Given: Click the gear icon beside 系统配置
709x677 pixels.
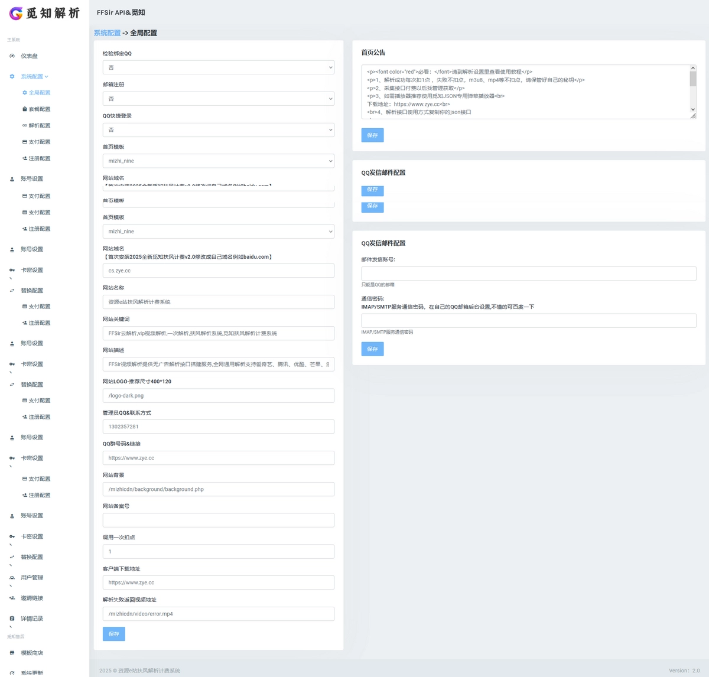Looking at the screenshot, I should (x=12, y=77).
